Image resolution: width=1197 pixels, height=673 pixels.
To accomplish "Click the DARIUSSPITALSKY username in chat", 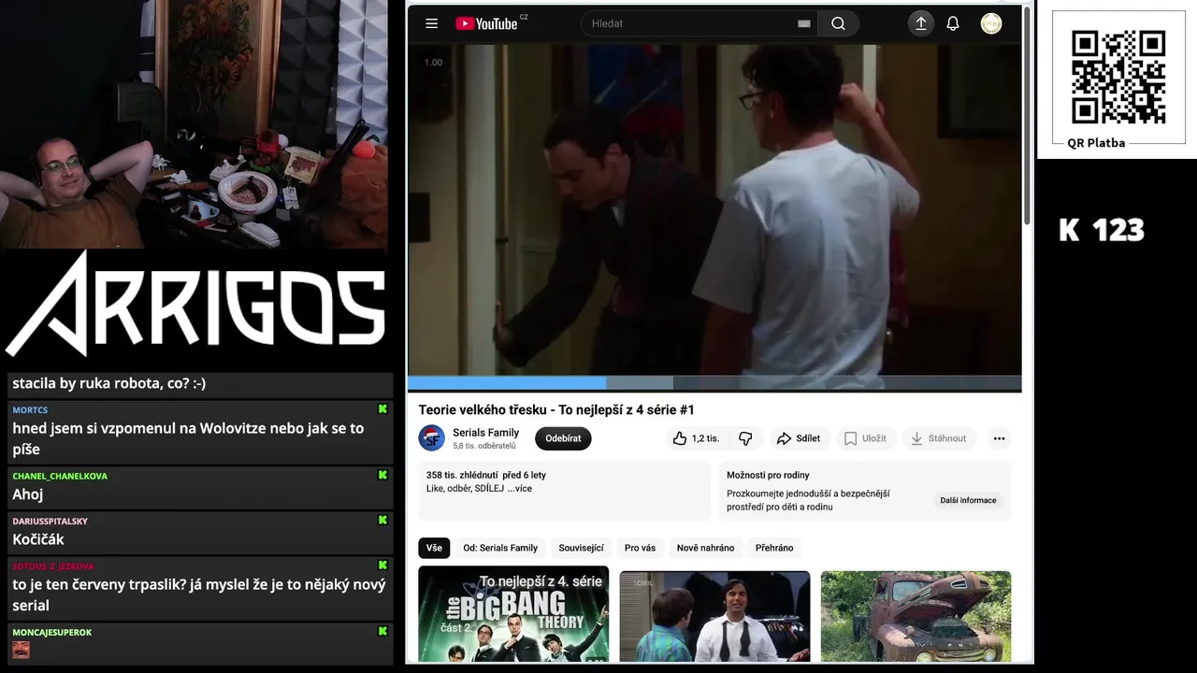I will pyautogui.click(x=50, y=521).
